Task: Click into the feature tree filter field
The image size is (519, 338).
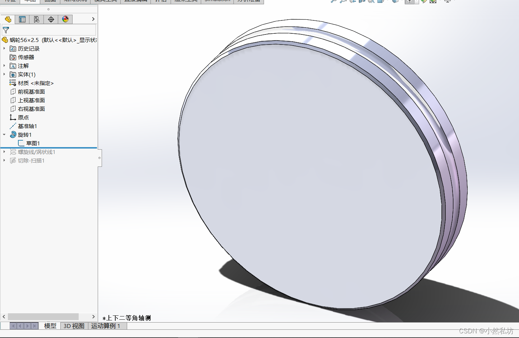Action: [49, 30]
